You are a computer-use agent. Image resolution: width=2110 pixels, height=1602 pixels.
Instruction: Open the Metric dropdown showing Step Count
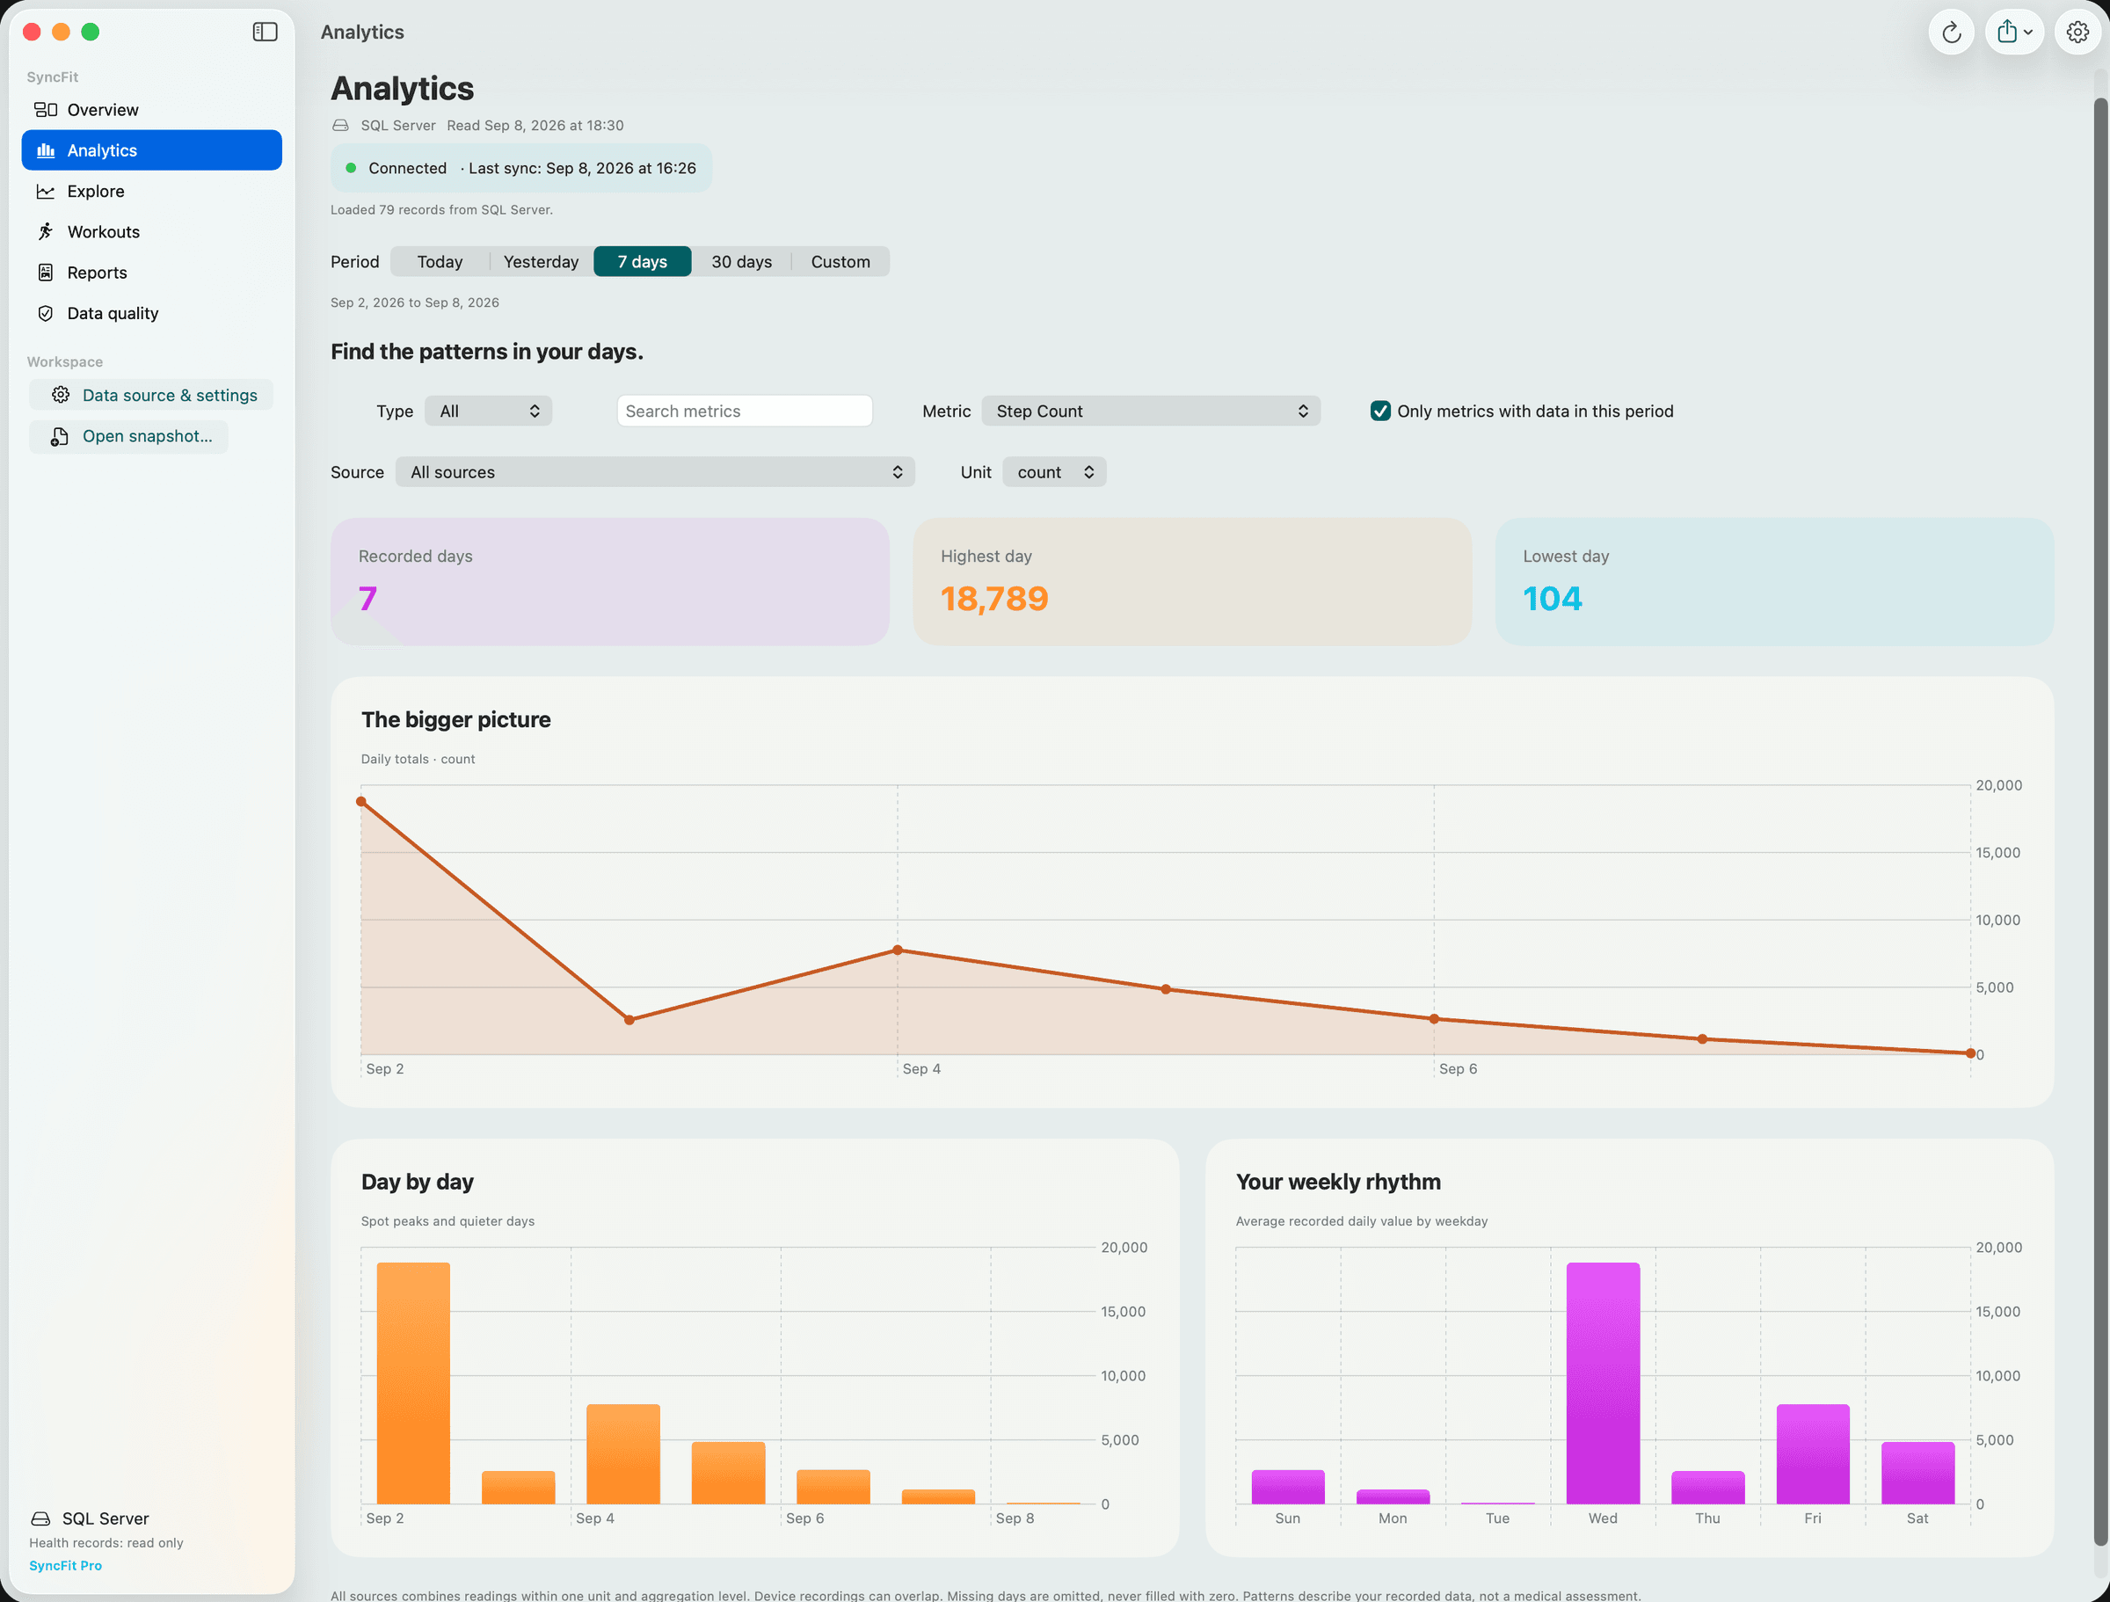(1150, 411)
